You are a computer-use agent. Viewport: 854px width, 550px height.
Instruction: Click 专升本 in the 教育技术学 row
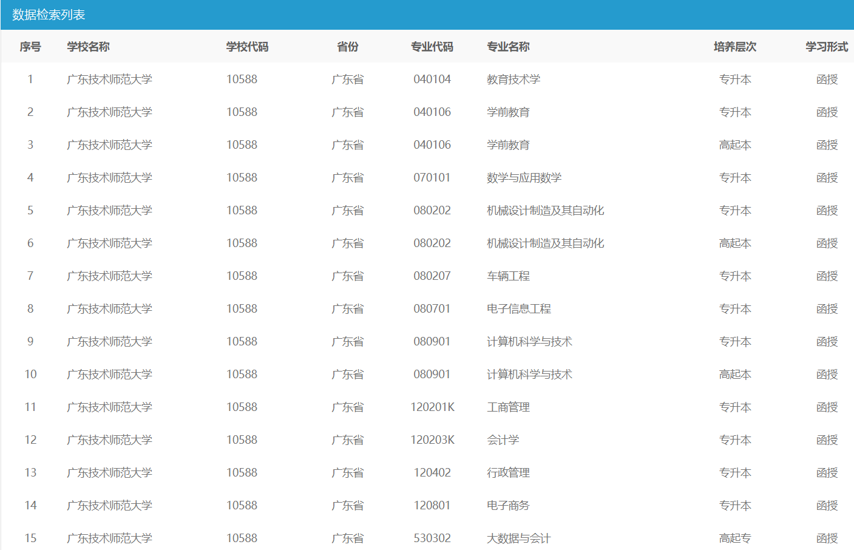pyautogui.click(x=735, y=80)
